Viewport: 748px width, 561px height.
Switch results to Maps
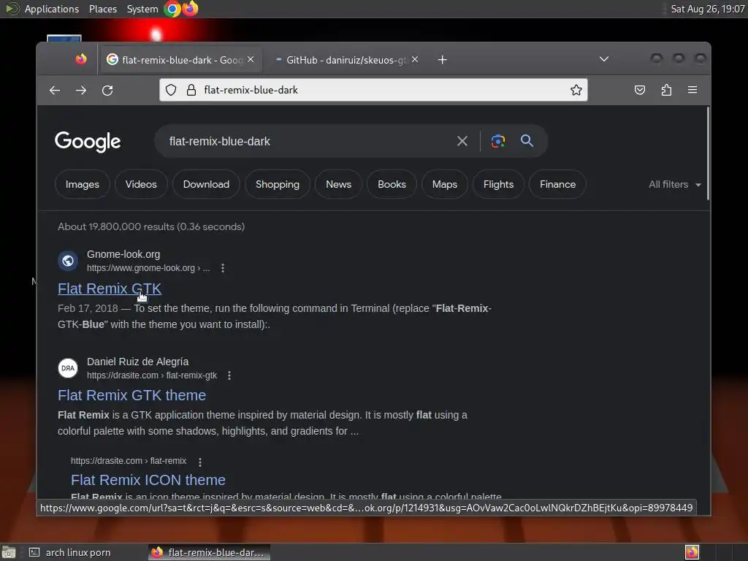(x=445, y=184)
